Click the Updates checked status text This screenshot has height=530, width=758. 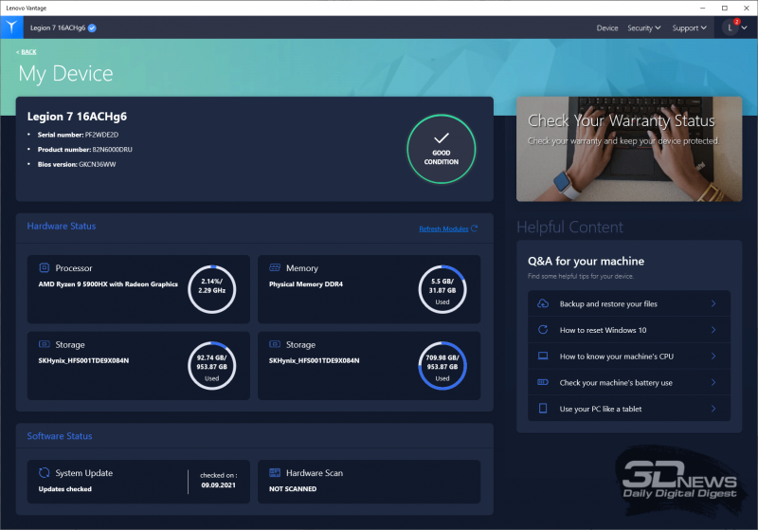coord(64,489)
